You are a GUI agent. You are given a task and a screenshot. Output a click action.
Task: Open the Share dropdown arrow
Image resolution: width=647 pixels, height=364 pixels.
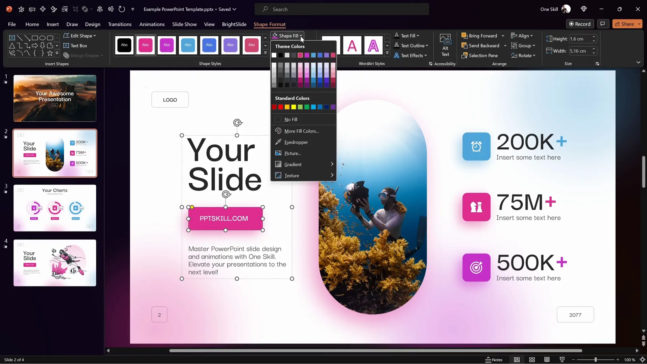[x=639, y=24]
